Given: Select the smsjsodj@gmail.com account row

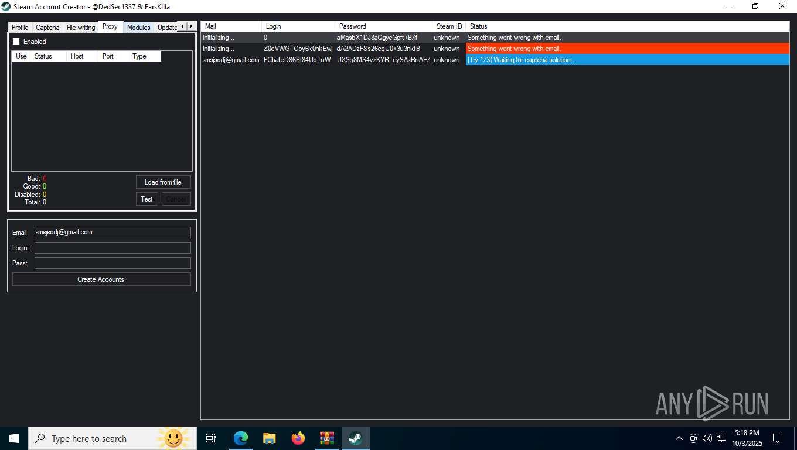Looking at the screenshot, I should coord(495,60).
